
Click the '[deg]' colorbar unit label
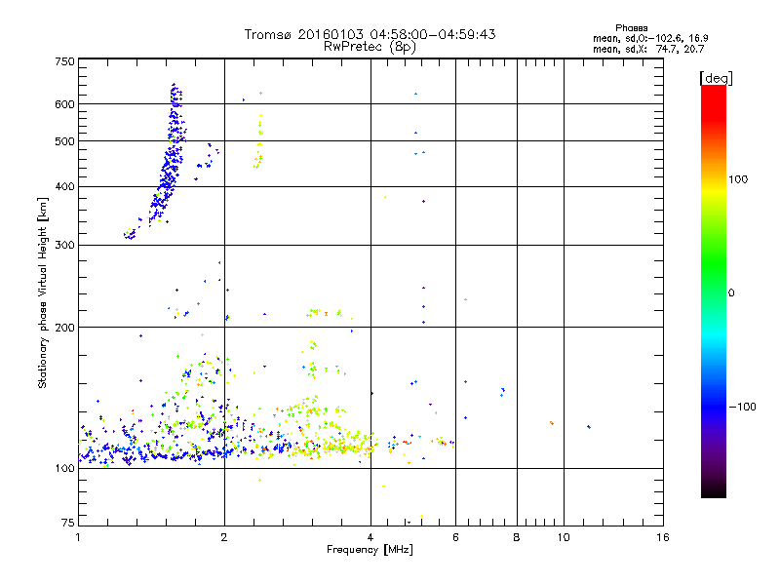click(x=716, y=78)
